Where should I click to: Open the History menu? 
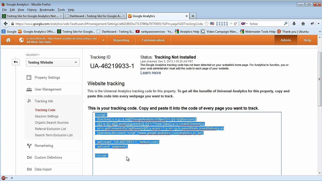pos(32,10)
